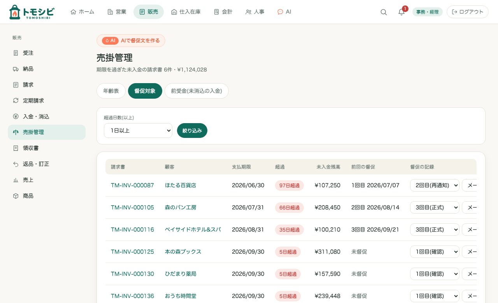498x303 pixels.
Task: Open customer おうち時間堂 link
Action: click(181, 296)
